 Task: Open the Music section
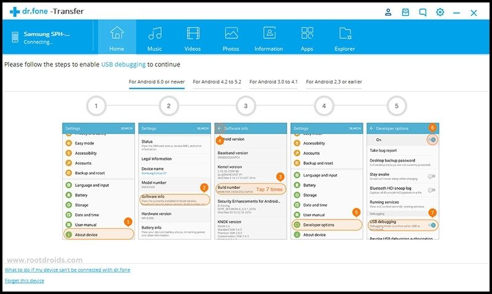(x=155, y=37)
